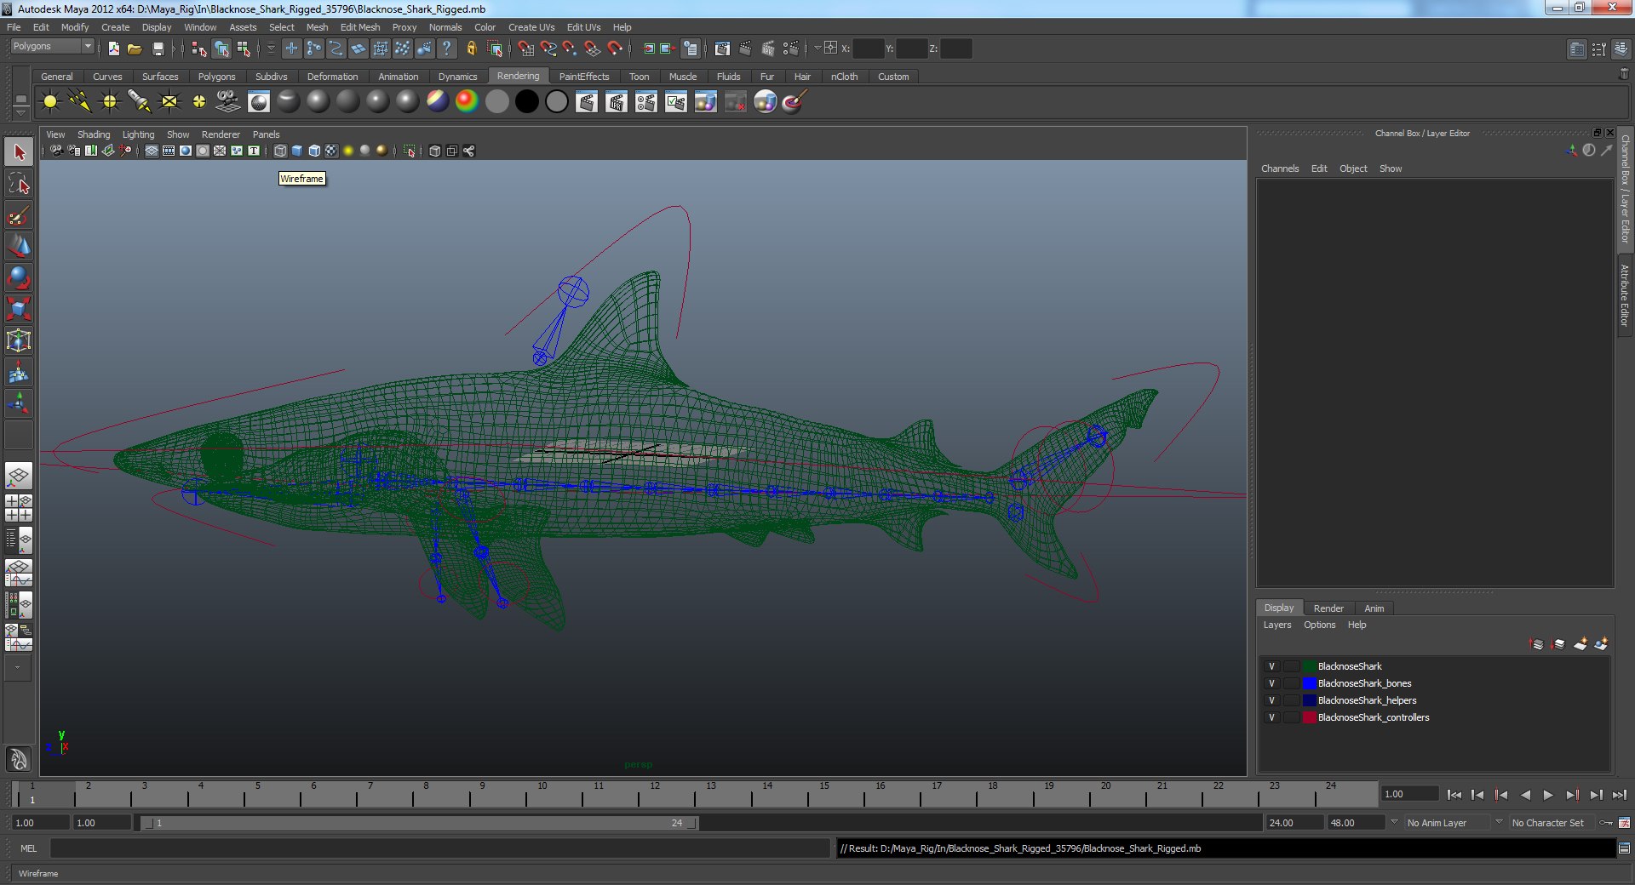Click the red BlacknoseShark_controllers color swatch

tap(1309, 717)
